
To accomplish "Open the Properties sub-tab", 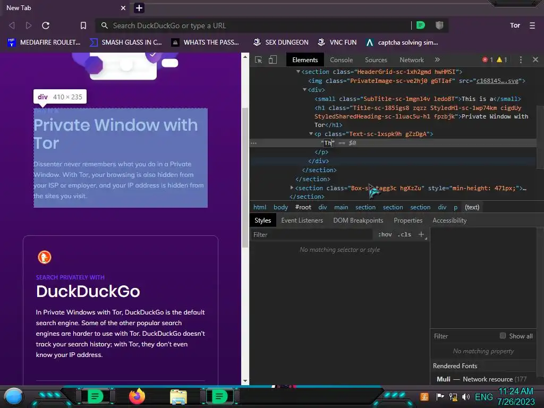I will point(408,220).
